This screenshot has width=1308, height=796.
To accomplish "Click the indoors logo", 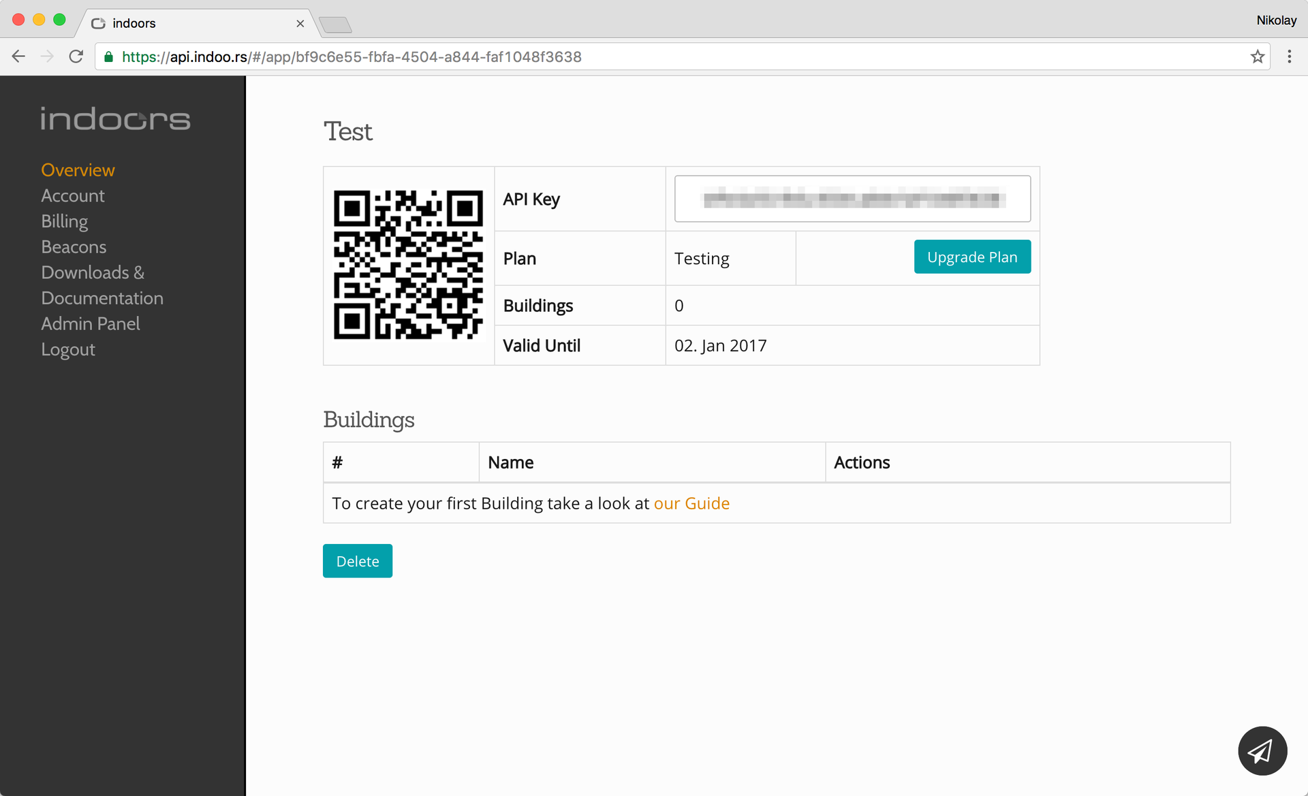I will 115,119.
